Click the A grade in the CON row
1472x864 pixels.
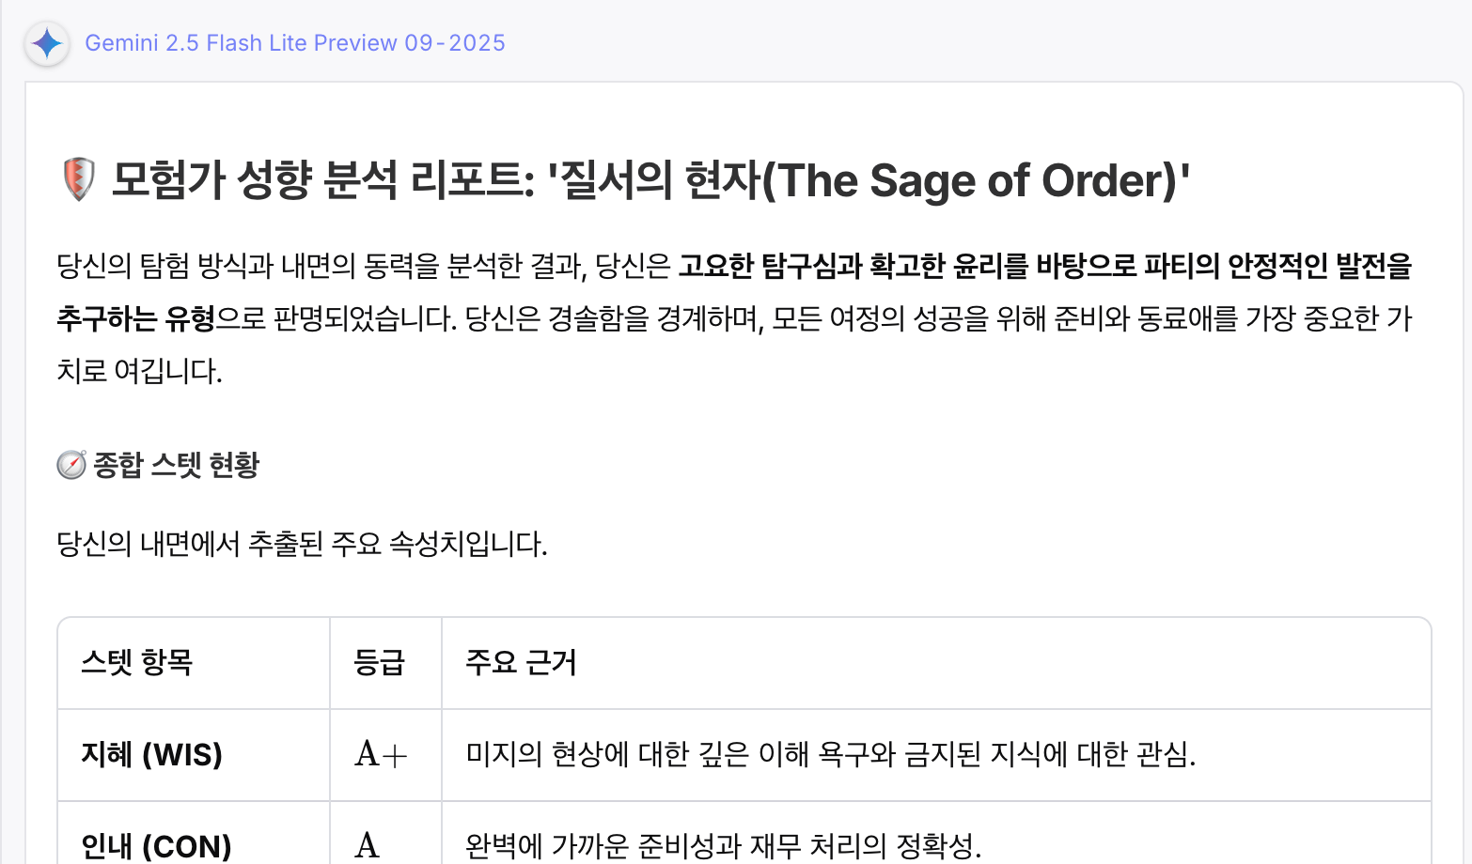(368, 846)
